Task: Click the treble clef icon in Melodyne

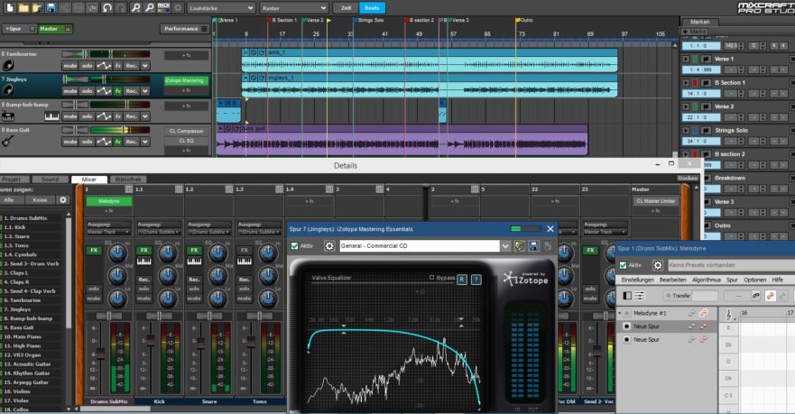Action: click(x=728, y=315)
